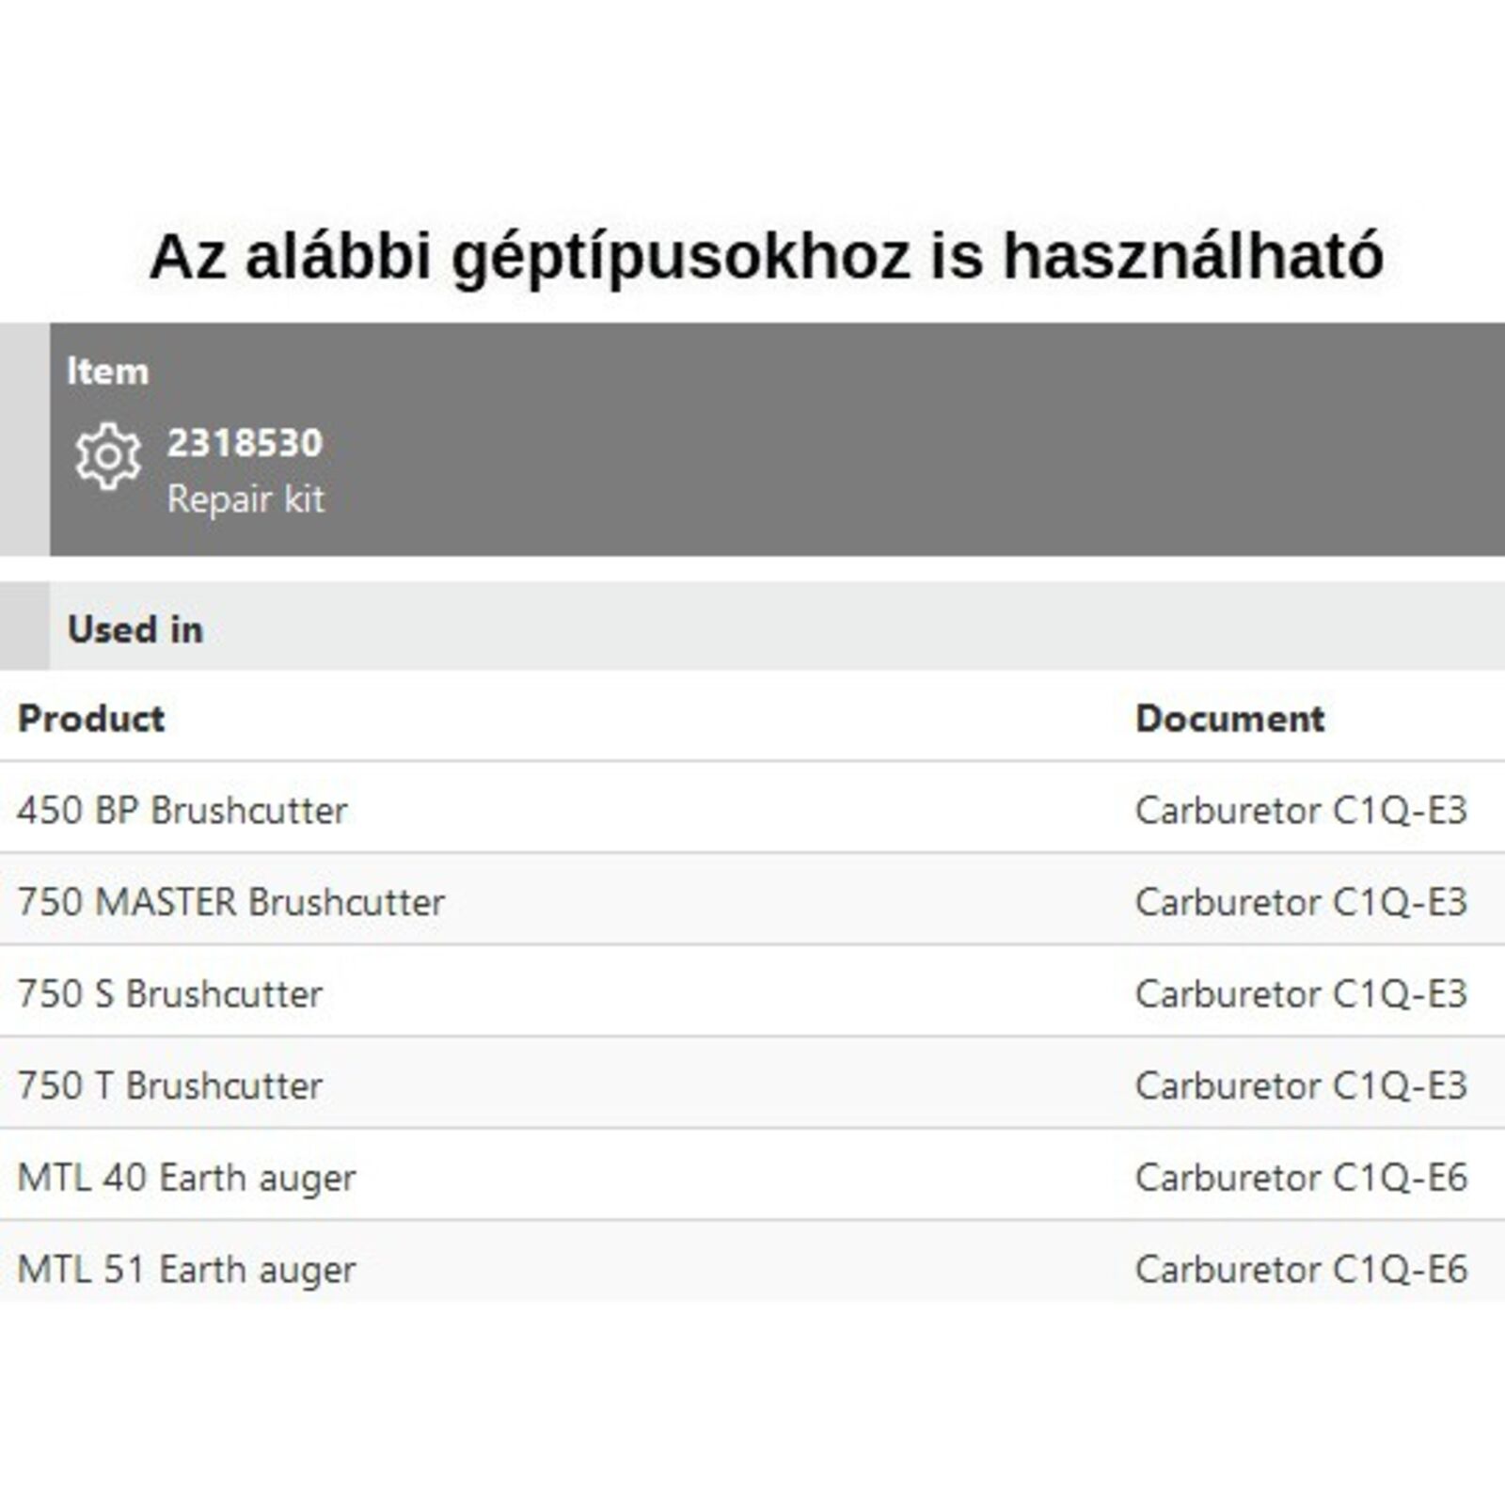Open the MTL 51 Earth auger product
Viewport: 1505px width, 1505px height.
tap(186, 1269)
